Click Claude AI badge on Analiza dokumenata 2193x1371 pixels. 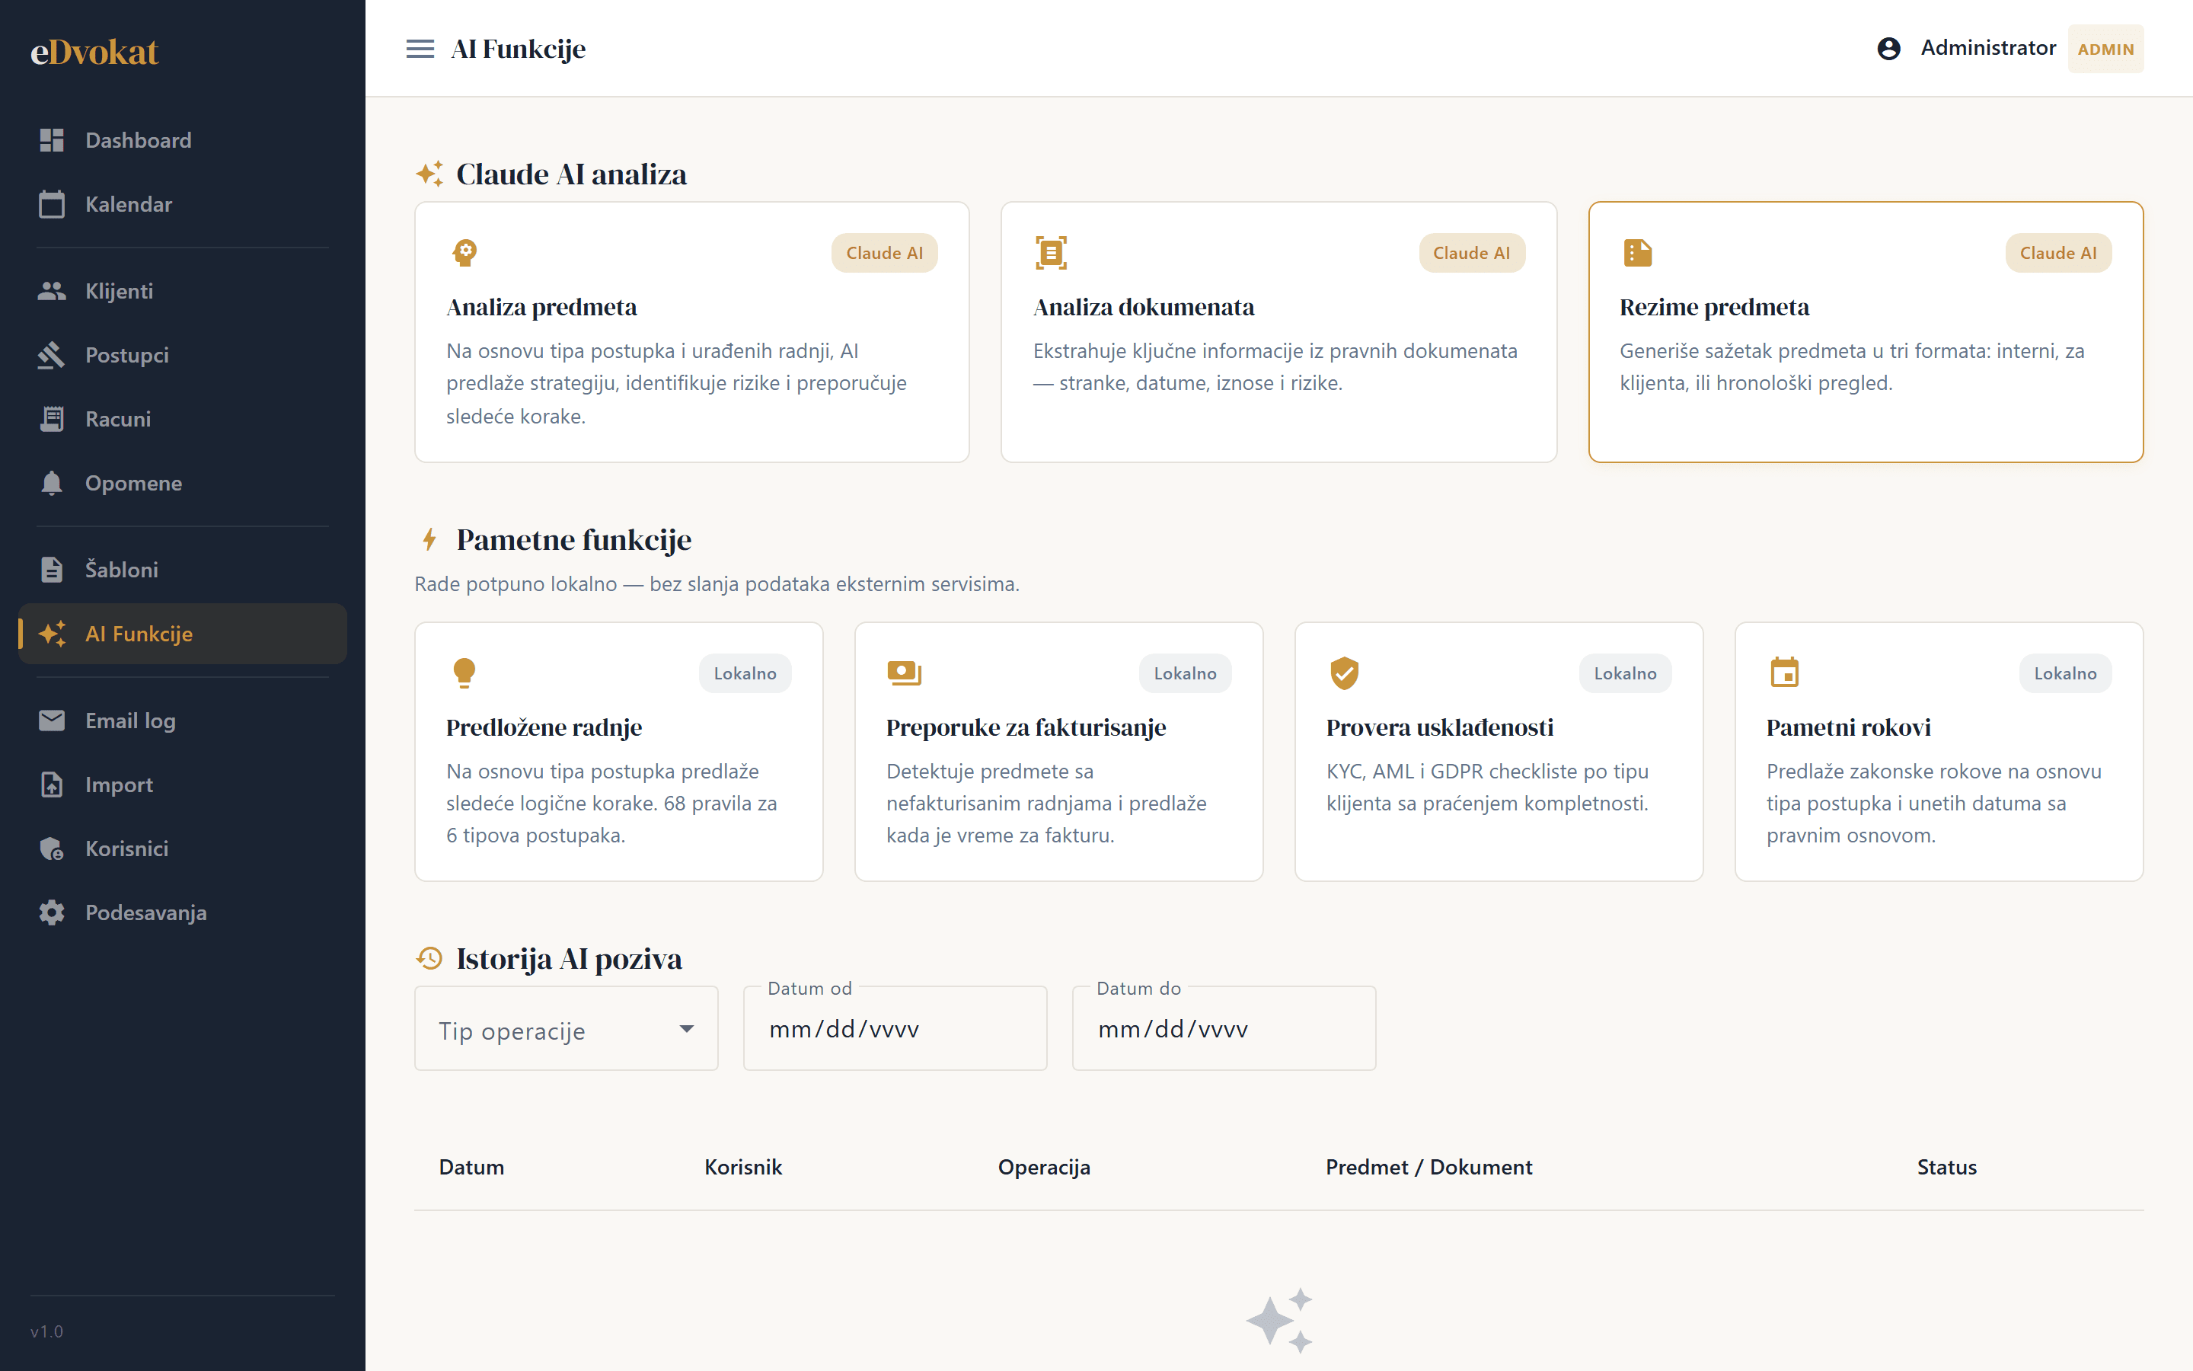(1472, 253)
